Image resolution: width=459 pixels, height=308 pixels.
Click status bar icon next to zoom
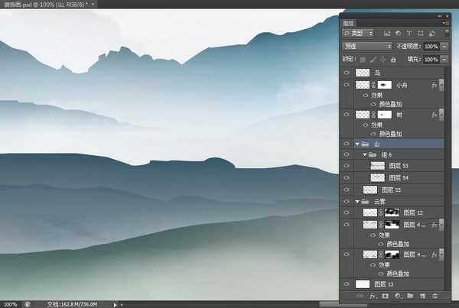(28, 304)
